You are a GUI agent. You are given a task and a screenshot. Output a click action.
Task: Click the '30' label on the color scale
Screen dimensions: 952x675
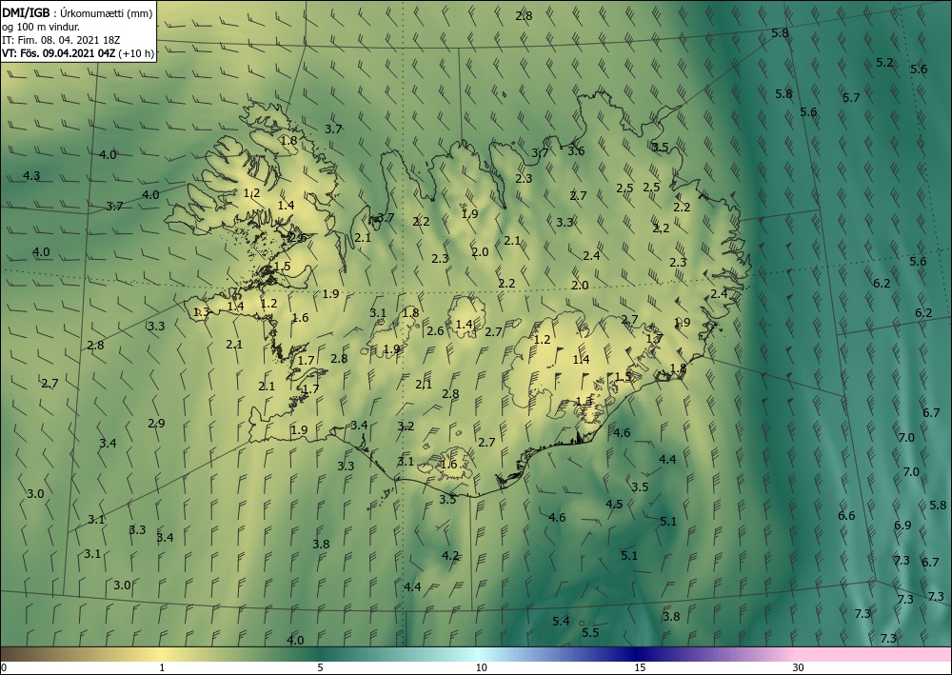798,668
